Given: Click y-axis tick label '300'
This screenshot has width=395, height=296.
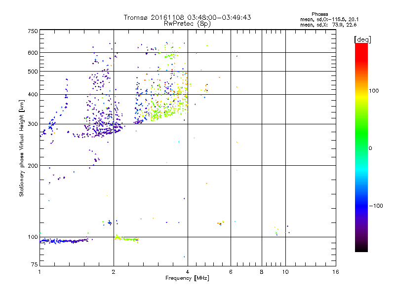Looking at the screenshot, I should click(33, 124).
